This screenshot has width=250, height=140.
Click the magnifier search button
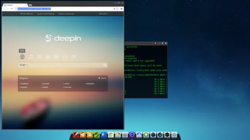(105, 65)
